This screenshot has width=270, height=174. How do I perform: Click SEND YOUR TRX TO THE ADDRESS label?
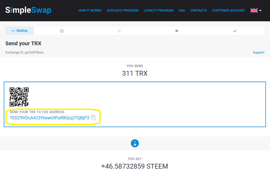[37, 112]
